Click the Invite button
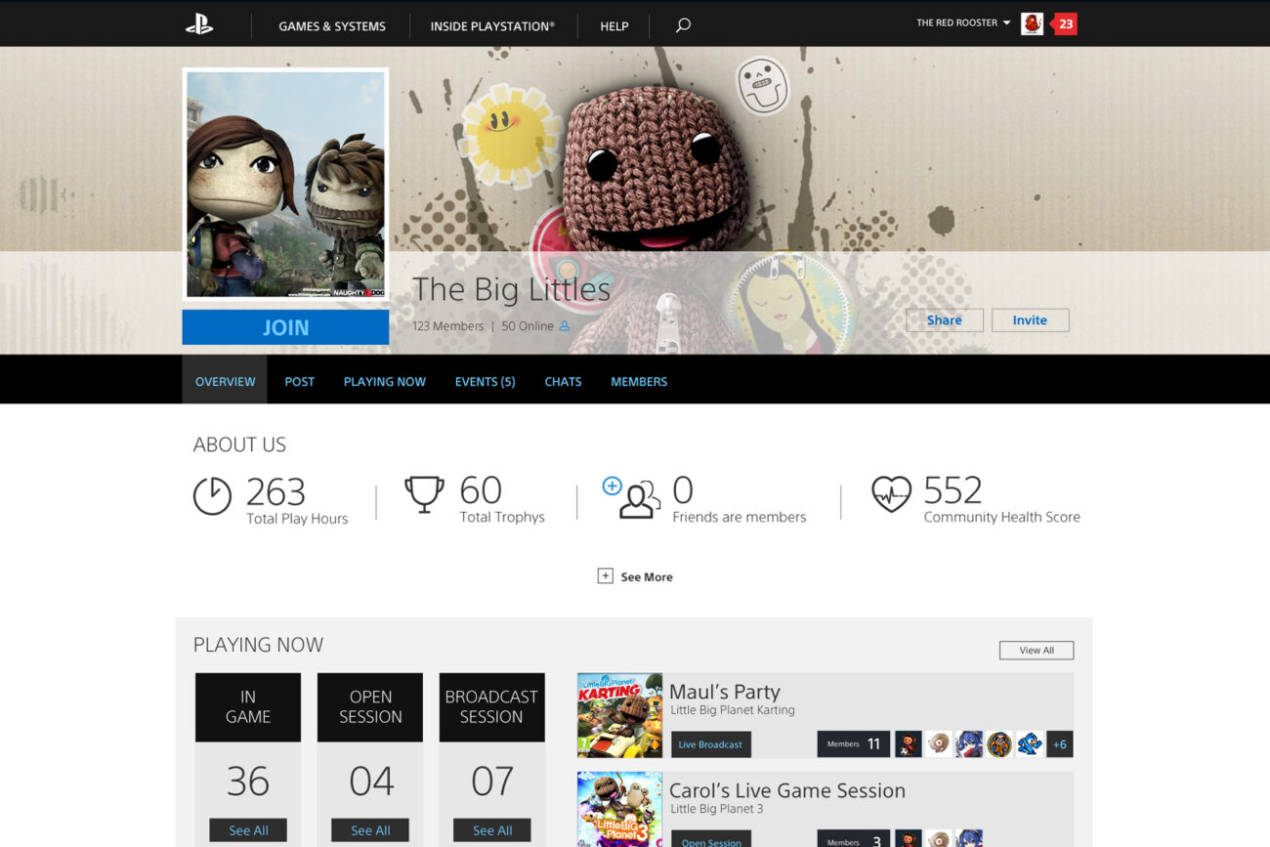Viewport: 1270px width, 847px height. (1030, 320)
